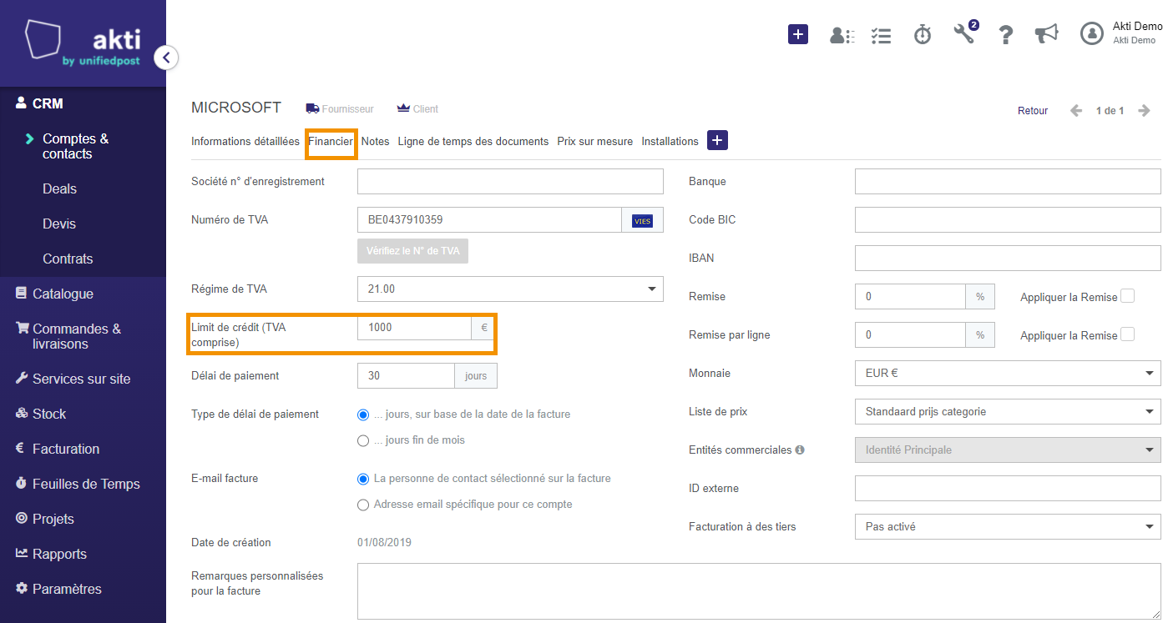Click the plus quick-add icon in header
The height and width of the screenshot is (623, 1168).
pyautogui.click(x=798, y=34)
